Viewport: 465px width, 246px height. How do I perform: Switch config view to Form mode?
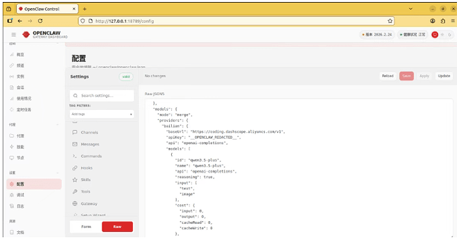pos(86,226)
